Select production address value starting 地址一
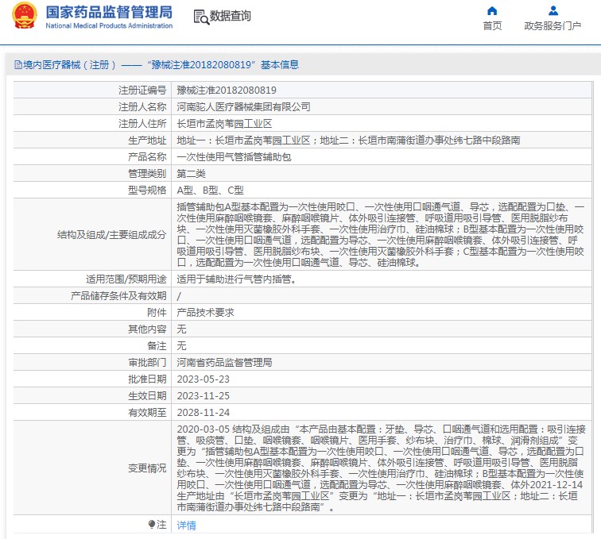Screen dimensions: 601x539 coord(348,141)
